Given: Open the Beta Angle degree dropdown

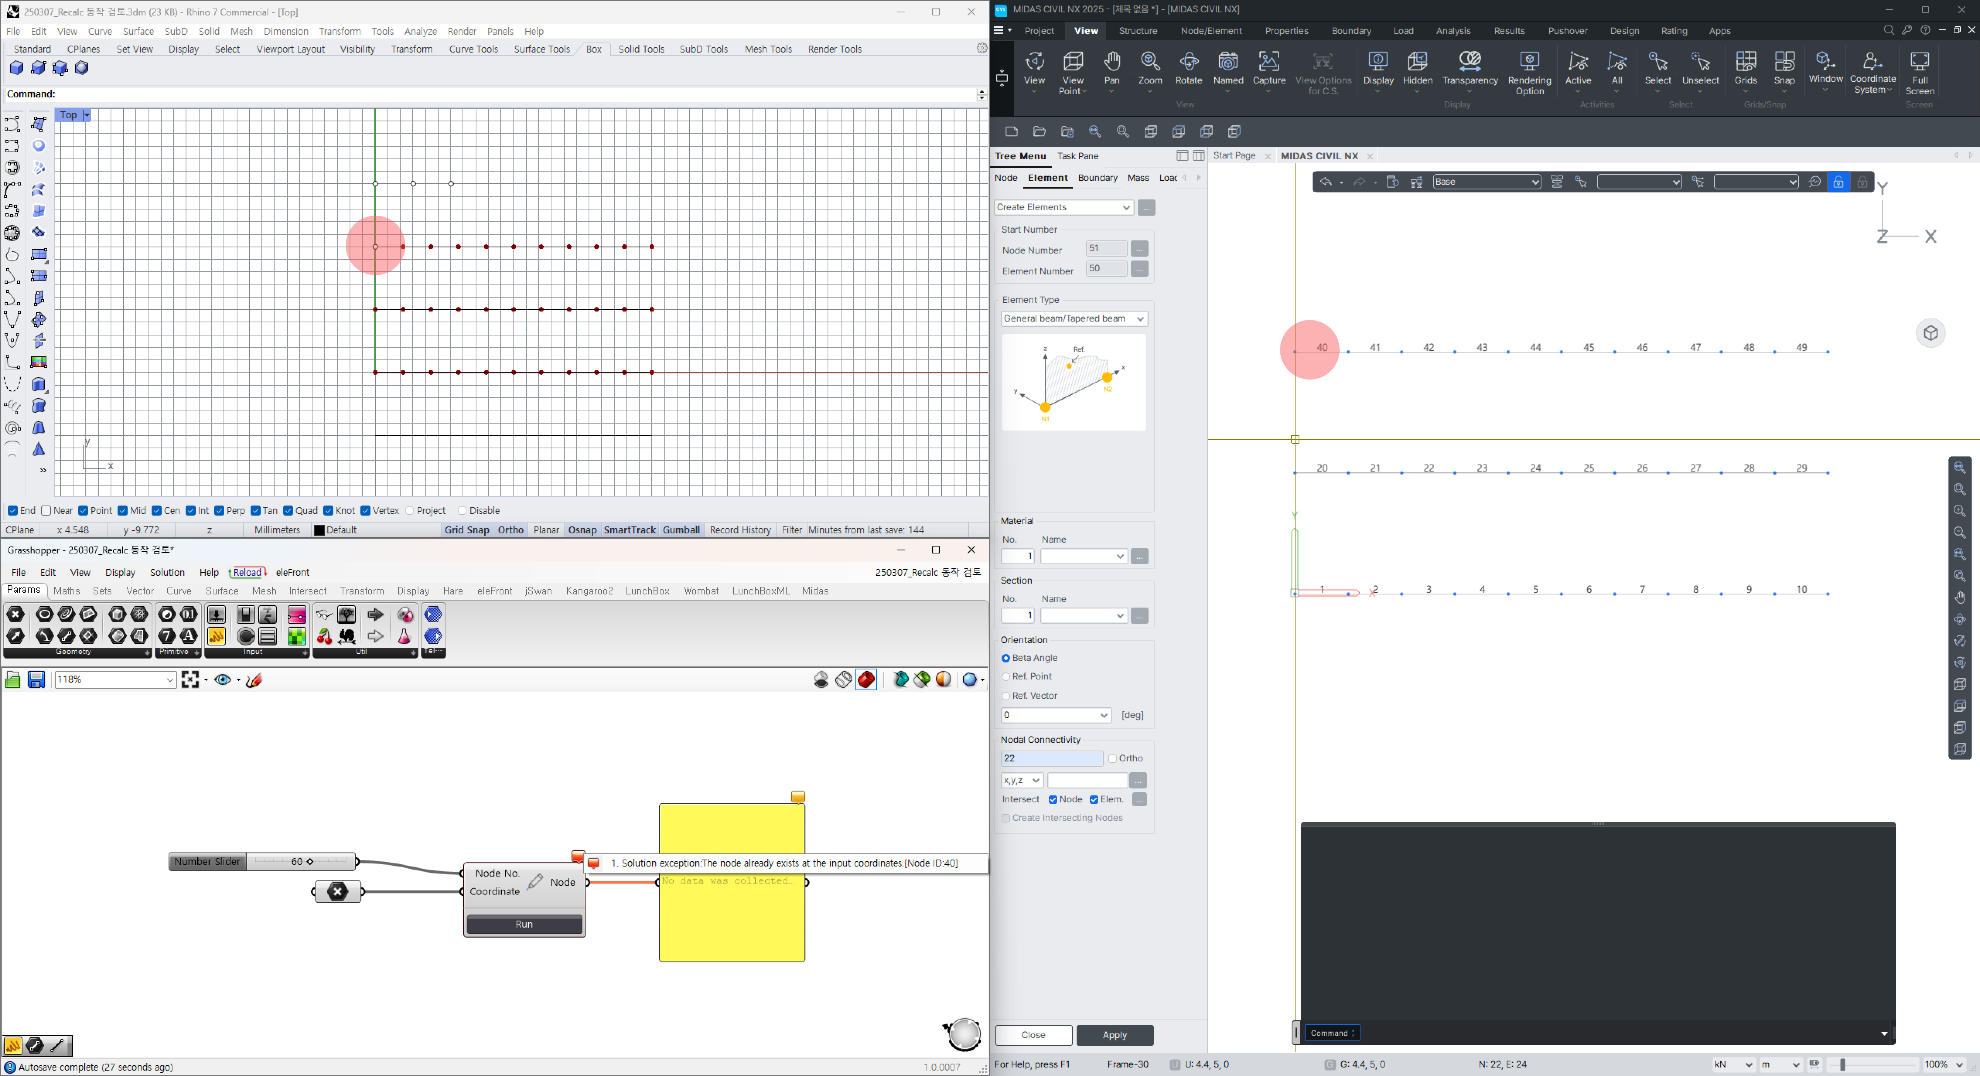Looking at the screenshot, I should tap(1056, 716).
